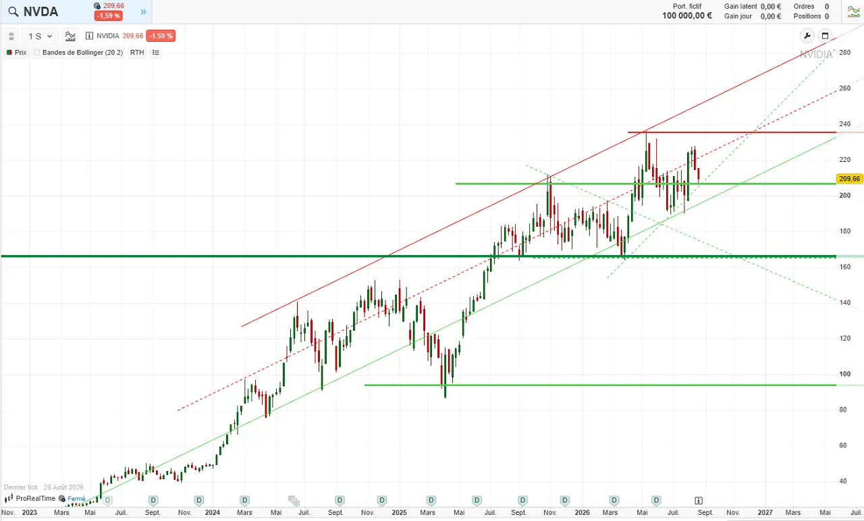The width and height of the screenshot is (864, 521).
Task: Click the chart window maximize icon
Action: [825, 36]
